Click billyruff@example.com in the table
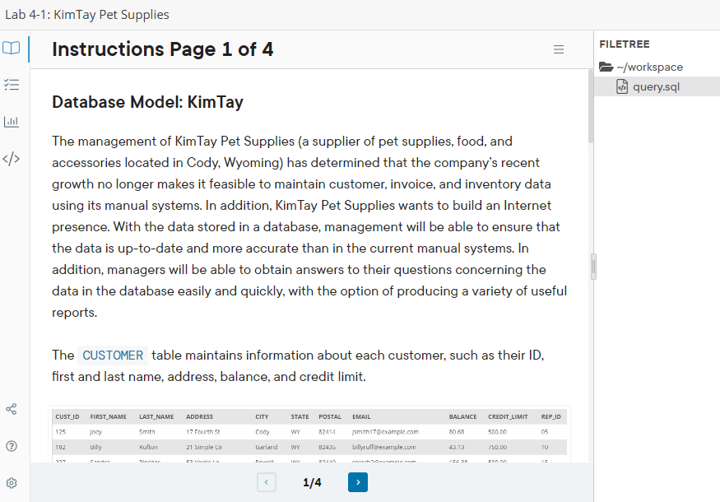The image size is (720, 502). (384, 447)
